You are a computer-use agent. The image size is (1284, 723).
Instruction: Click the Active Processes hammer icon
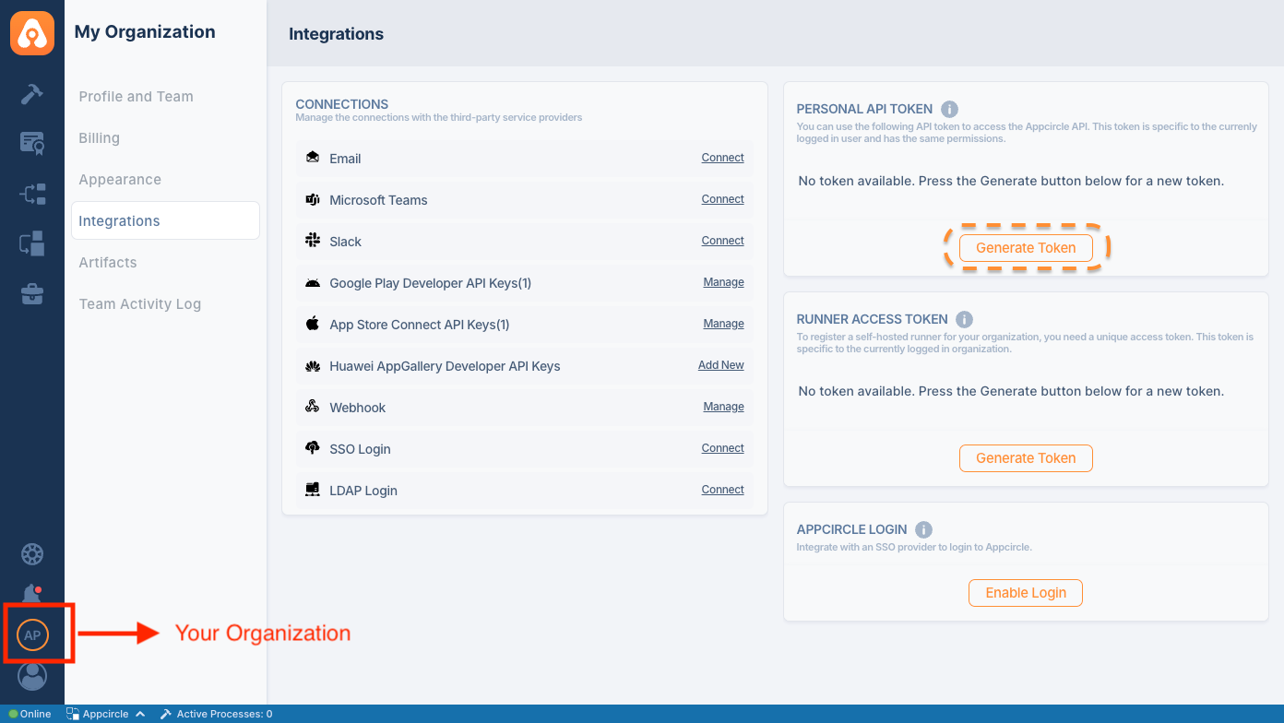tap(166, 714)
